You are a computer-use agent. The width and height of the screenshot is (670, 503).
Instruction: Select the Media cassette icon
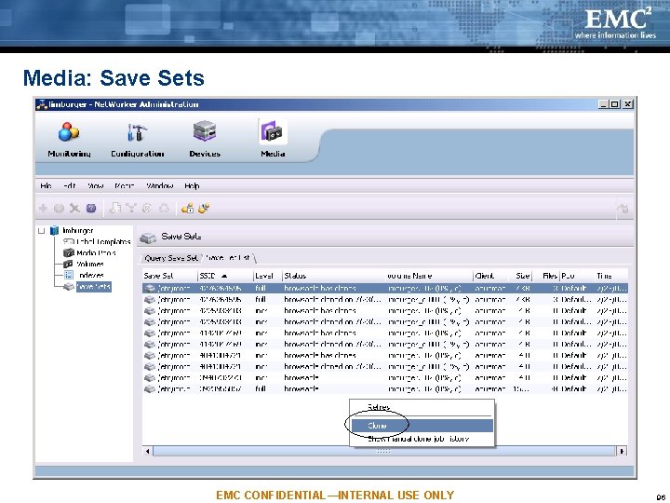tap(273, 131)
